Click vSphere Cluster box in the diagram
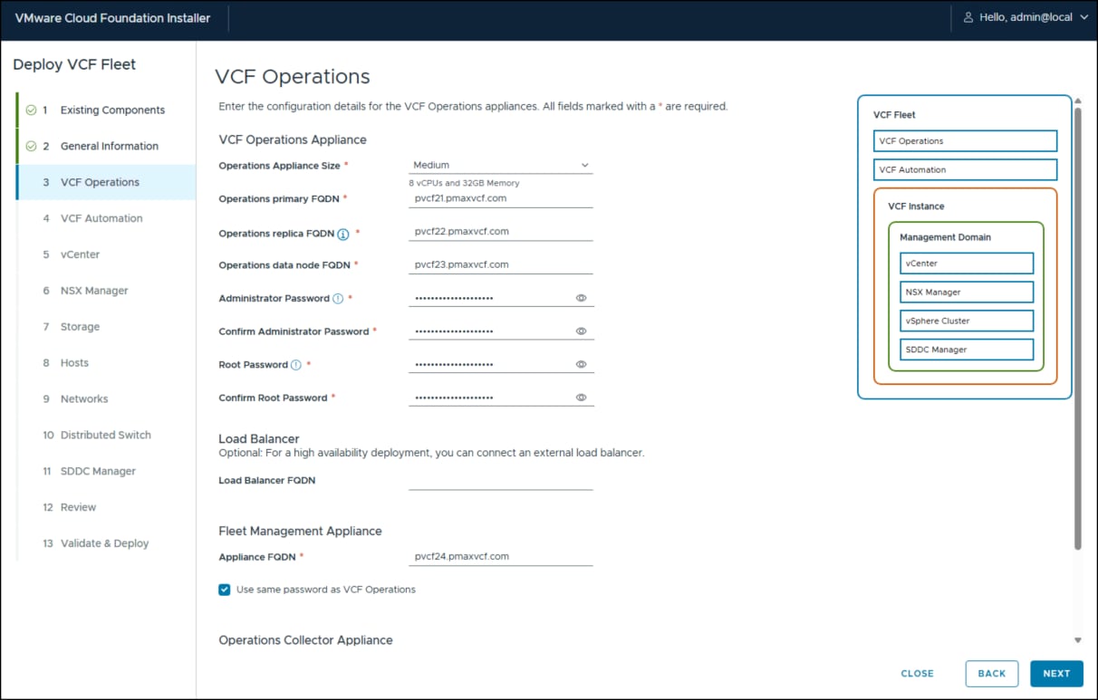Screen dimensions: 1098x700 [967, 321]
